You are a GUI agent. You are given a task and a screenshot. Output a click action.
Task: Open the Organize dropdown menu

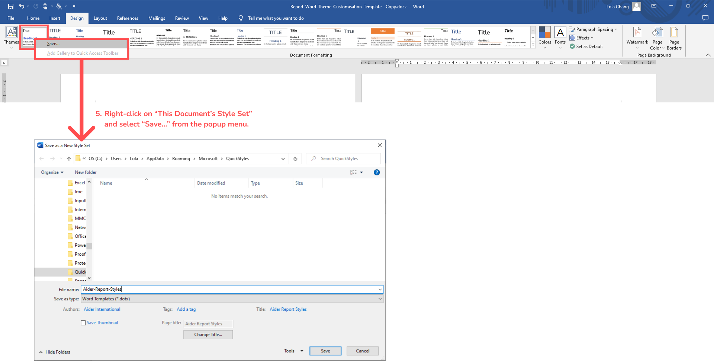[x=52, y=172]
